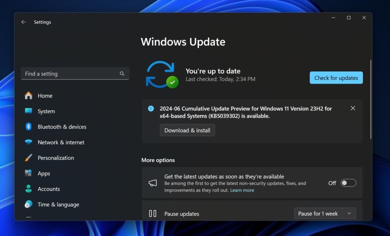Image resolution: width=390 pixels, height=236 pixels.
Task: Click the Check for updates button
Action: click(x=336, y=78)
